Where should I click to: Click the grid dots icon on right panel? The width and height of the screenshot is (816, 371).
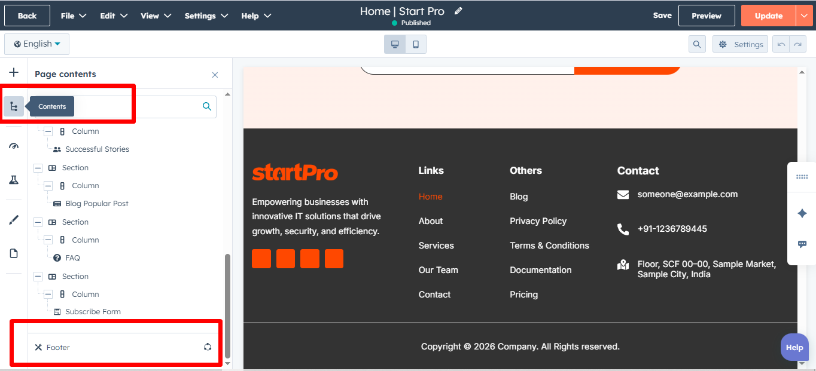click(802, 177)
